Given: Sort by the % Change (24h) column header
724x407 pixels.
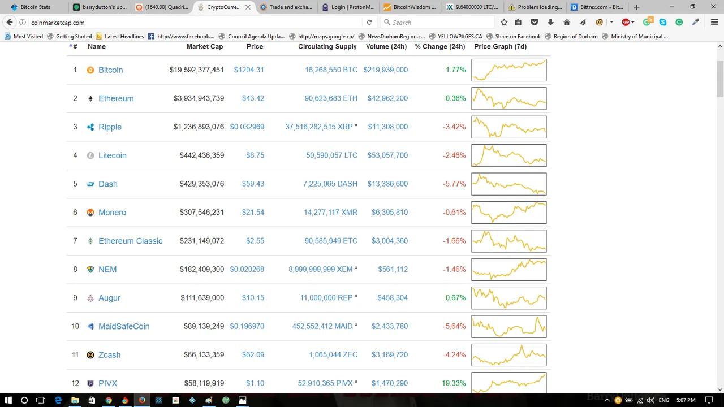Looking at the screenshot, I should coord(440,47).
